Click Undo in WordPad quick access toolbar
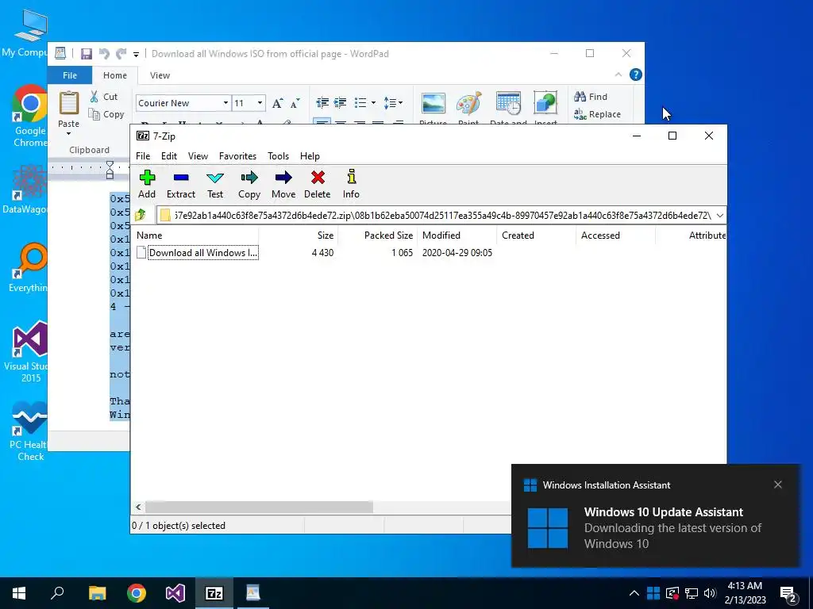 point(104,53)
